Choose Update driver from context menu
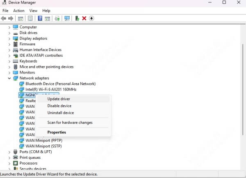246x178 pixels. tap(59, 99)
